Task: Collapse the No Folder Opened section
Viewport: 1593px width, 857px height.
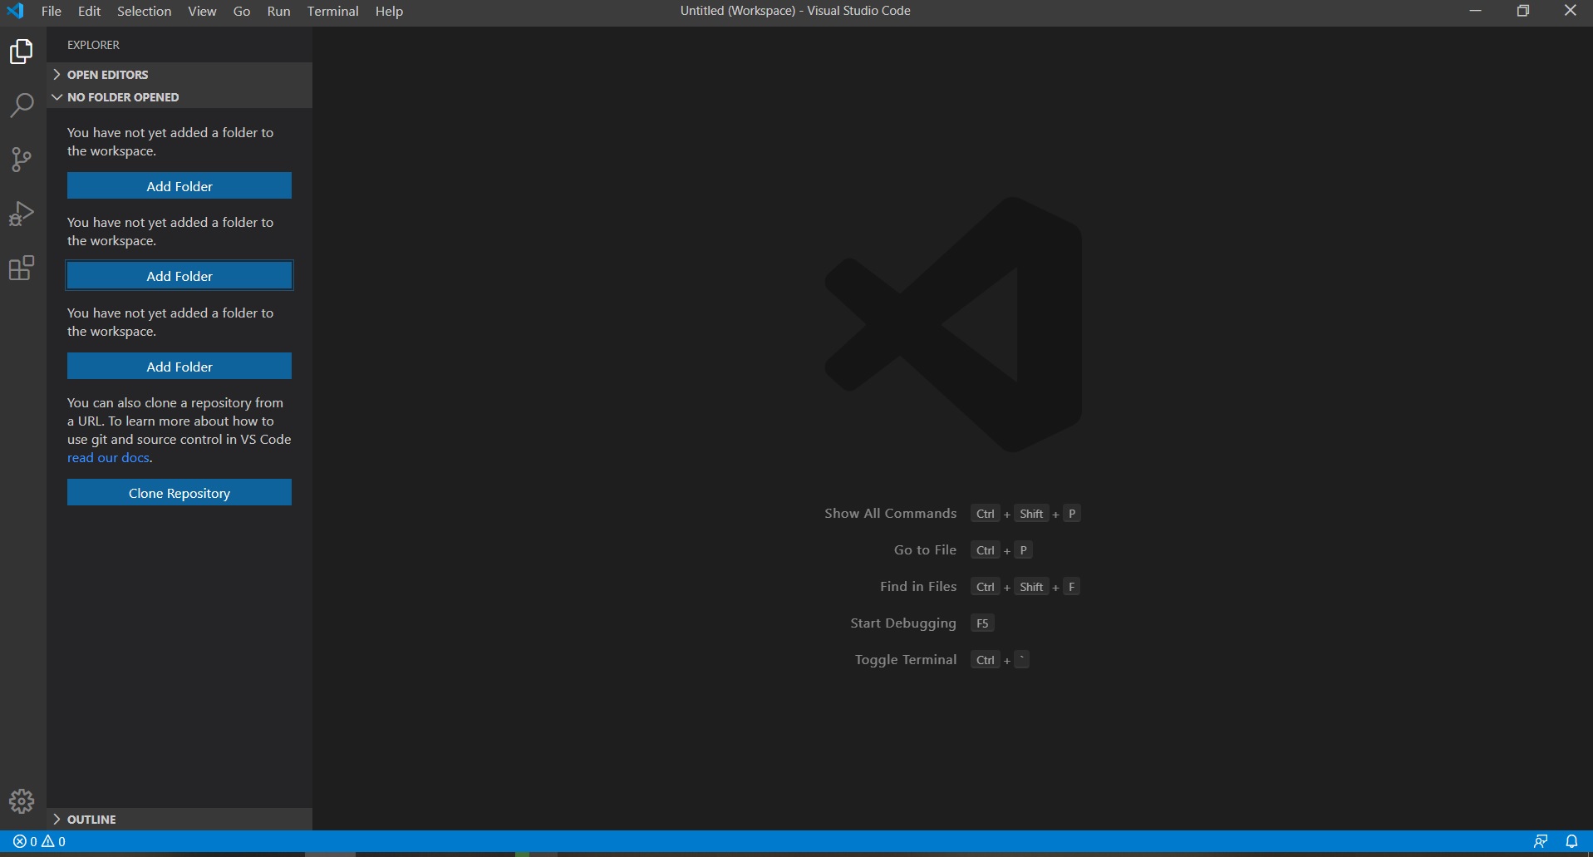Action: click(x=122, y=97)
